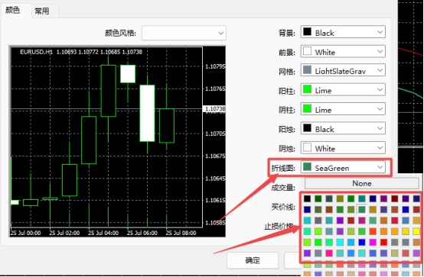Open the 网格 LightSlateGray dropdown
Screen dimensions: 424x277
coord(343,71)
